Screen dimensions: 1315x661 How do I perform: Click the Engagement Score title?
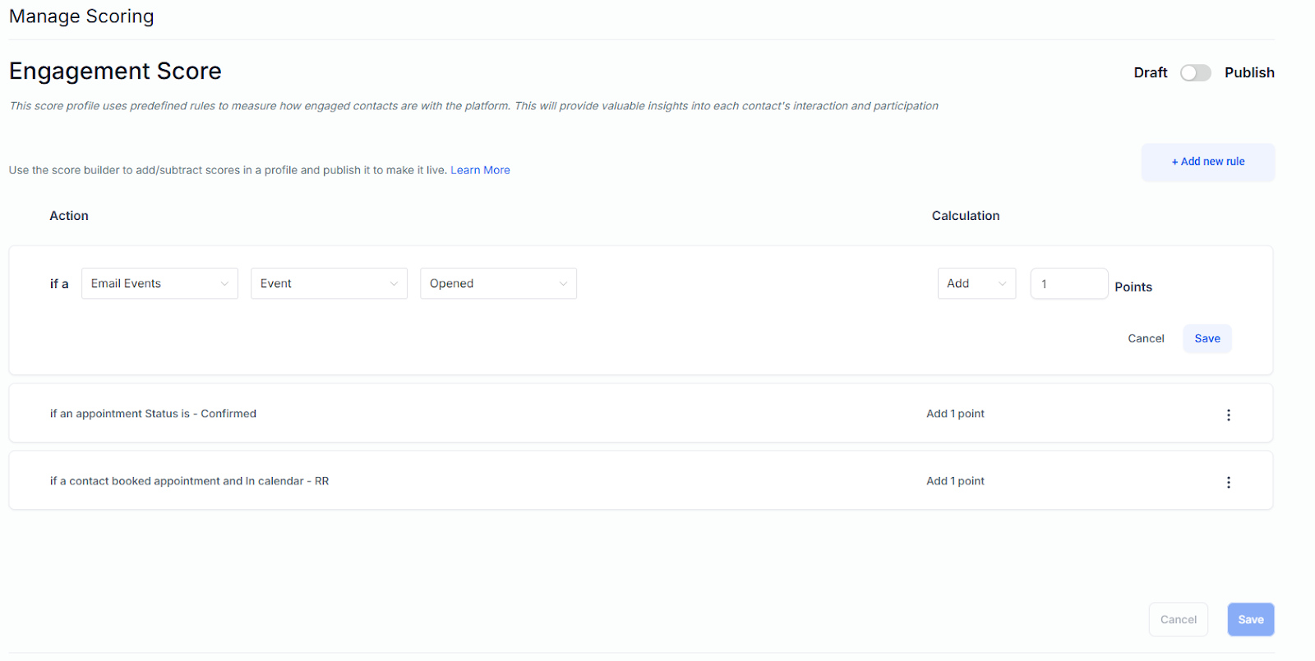pyautogui.click(x=115, y=71)
